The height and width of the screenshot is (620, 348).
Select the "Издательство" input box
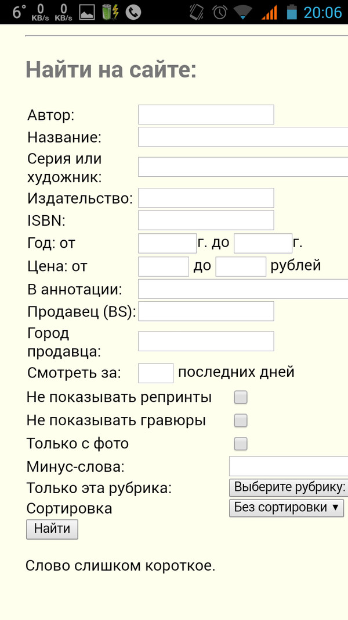pos(206,198)
